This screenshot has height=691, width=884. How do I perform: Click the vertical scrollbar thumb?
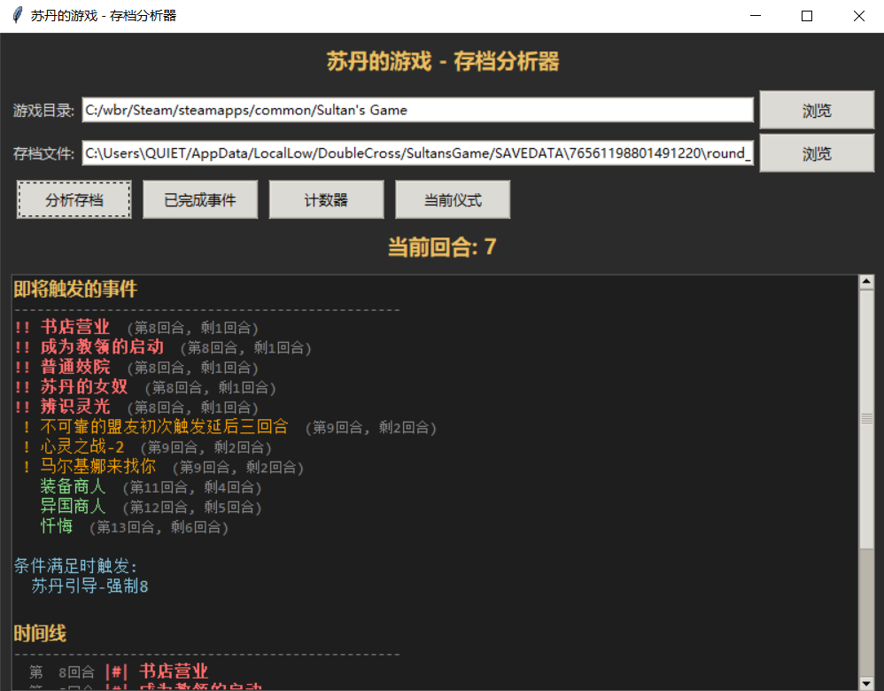tap(866, 418)
